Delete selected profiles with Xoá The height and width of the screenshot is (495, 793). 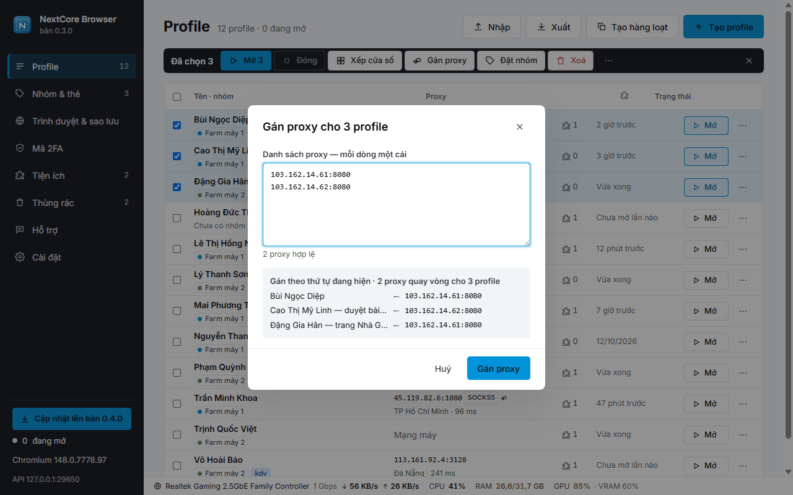[x=571, y=61]
